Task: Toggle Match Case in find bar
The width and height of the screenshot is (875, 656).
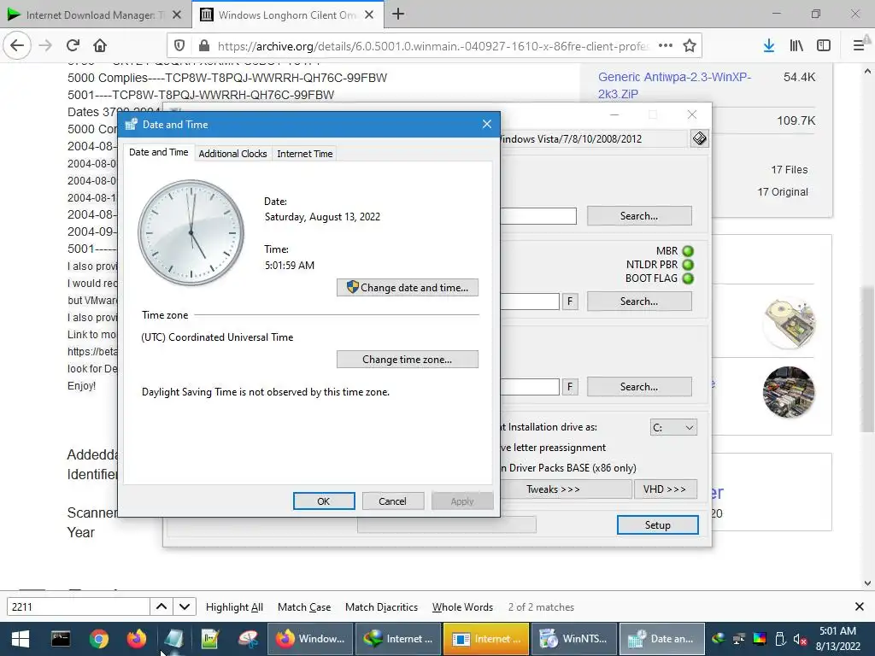Action: tap(304, 607)
